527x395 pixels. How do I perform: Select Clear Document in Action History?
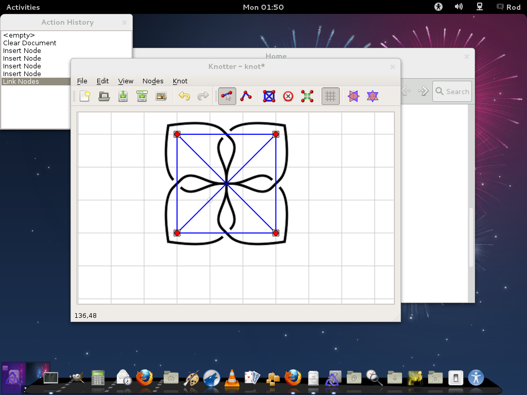click(29, 43)
